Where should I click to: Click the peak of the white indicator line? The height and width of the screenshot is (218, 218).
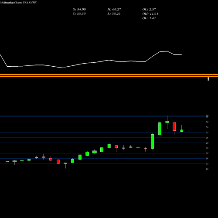(x=167, y=51)
